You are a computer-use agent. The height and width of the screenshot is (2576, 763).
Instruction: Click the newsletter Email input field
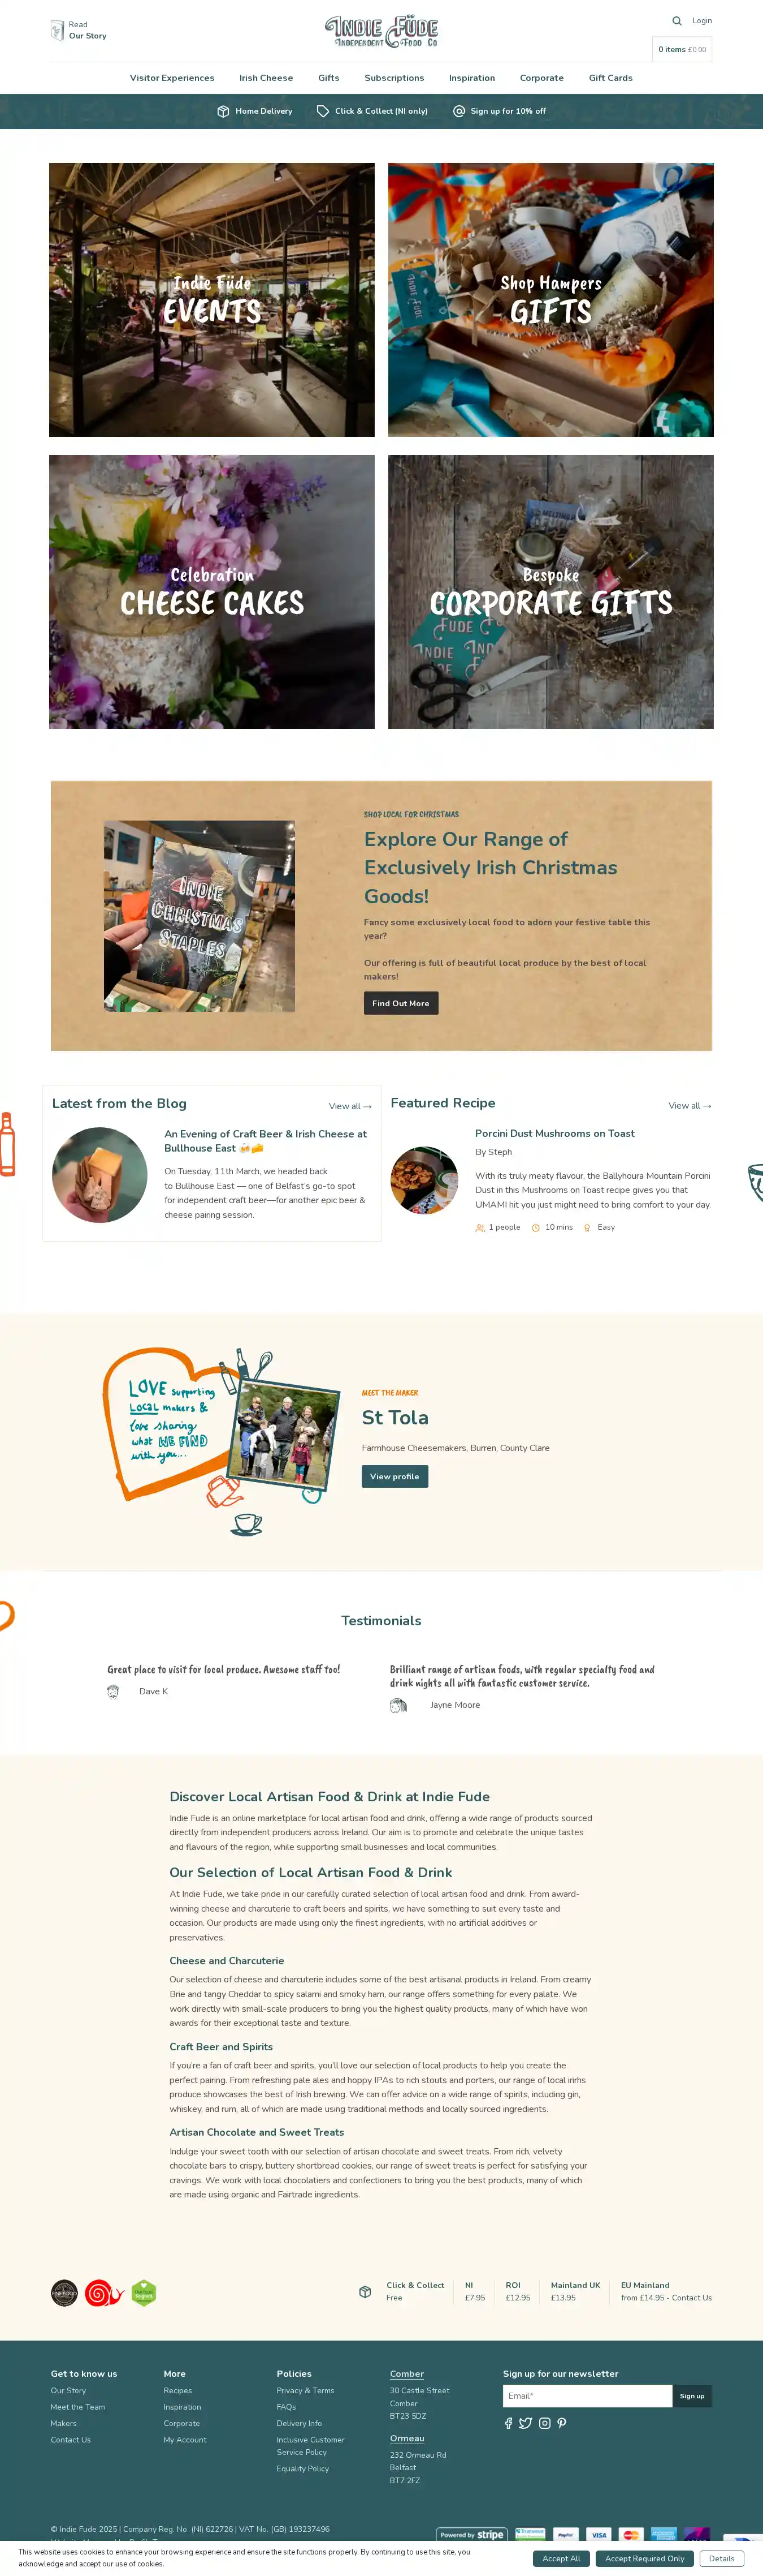pos(587,2396)
